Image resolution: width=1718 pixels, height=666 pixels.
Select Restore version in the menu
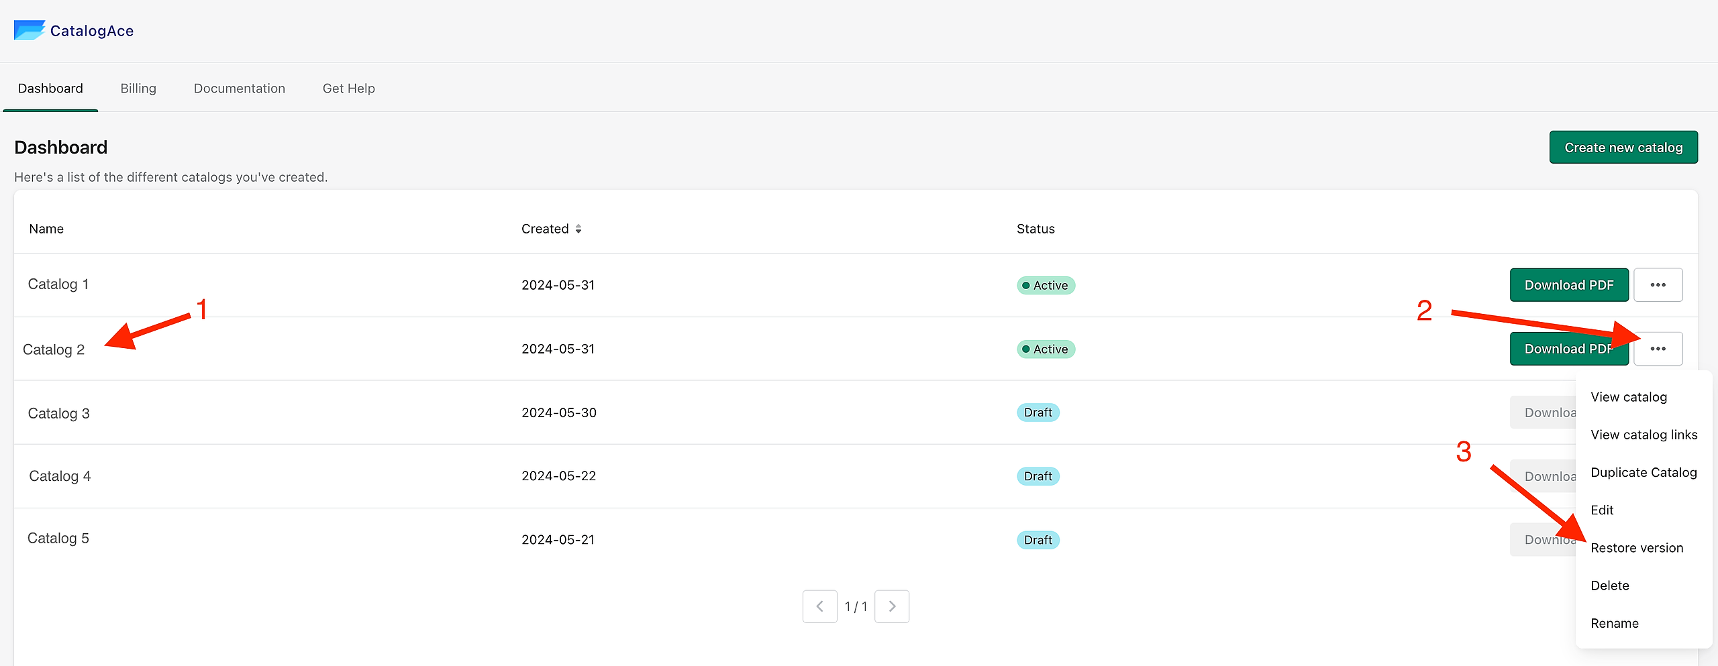pos(1637,548)
